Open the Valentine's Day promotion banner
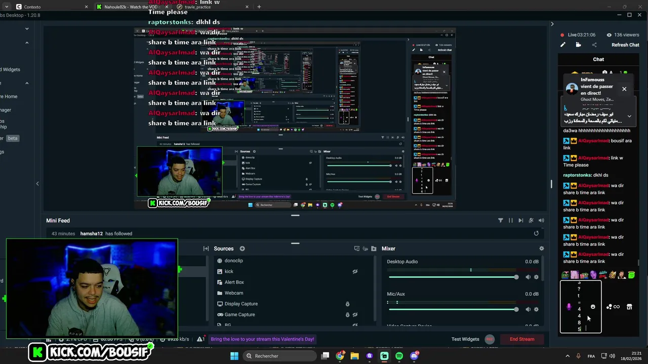The width and height of the screenshot is (648, 364). pos(262,339)
